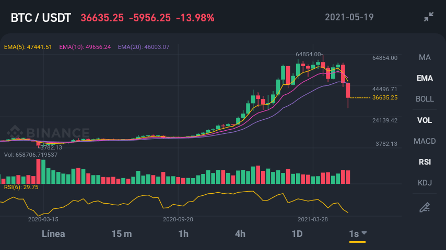The width and height of the screenshot is (446, 250).
Task: Click the EMA(20) value label
Action: coord(144,47)
